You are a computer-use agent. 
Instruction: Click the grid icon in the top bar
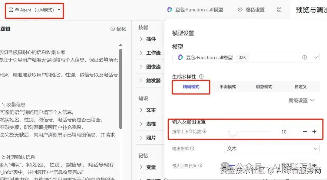pyautogui.click(x=279, y=9)
